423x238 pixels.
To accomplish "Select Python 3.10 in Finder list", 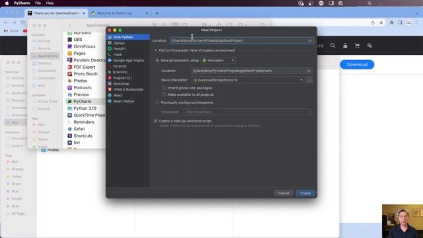I will pyautogui.click(x=86, y=108).
